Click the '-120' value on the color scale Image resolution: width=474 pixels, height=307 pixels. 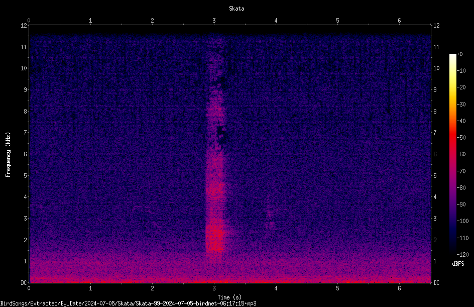[462, 254]
